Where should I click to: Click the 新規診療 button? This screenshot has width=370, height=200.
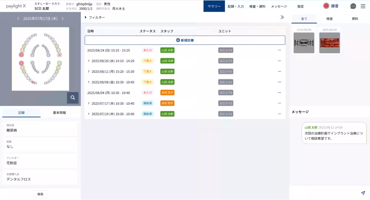pos(185,40)
